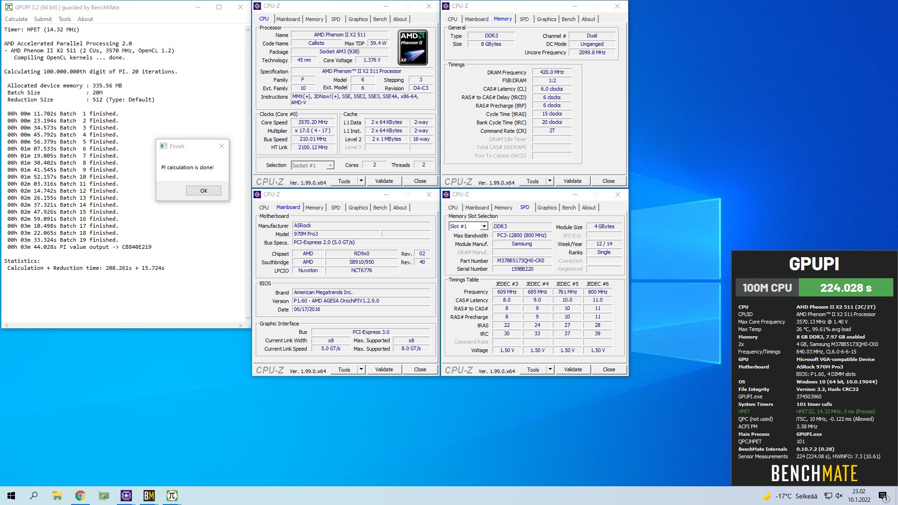
Task: Open GPUPI Submit menu
Action: pyautogui.click(x=43, y=19)
